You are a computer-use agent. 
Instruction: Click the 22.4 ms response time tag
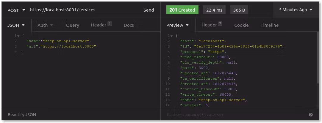[x=214, y=10]
